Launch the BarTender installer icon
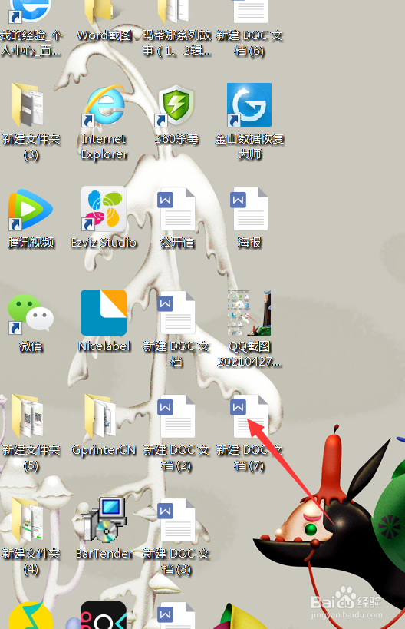This screenshot has height=629, width=405. tap(104, 519)
